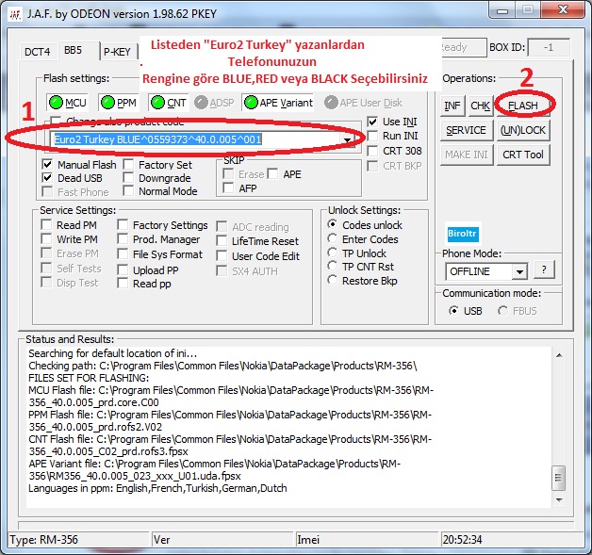
Task: Uncheck Manual Flash option
Action: point(47,165)
